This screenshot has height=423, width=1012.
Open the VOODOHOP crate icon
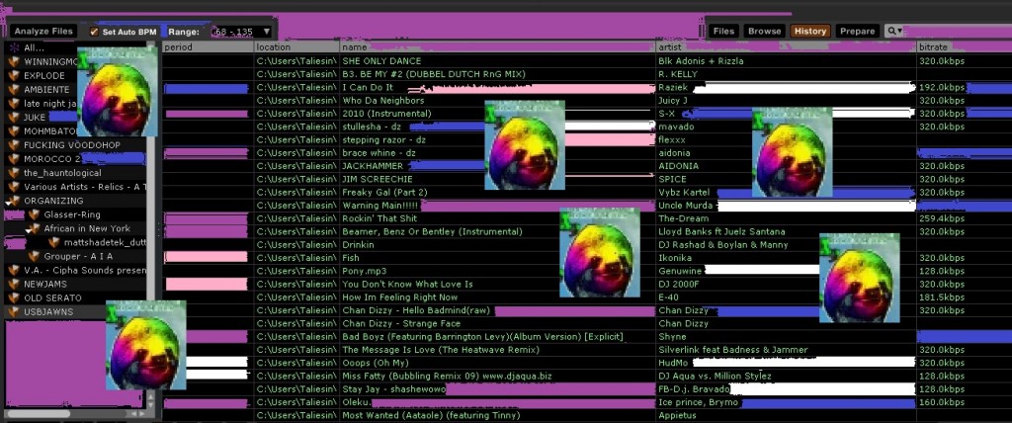tap(14, 145)
